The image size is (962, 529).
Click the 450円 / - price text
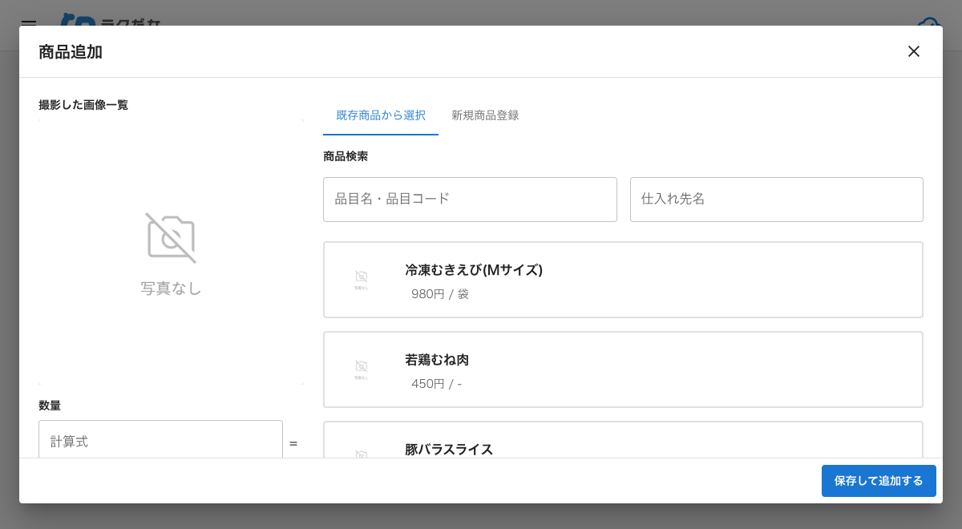(436, 384)
